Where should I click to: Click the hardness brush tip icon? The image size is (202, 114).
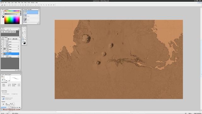pos(3,104)
